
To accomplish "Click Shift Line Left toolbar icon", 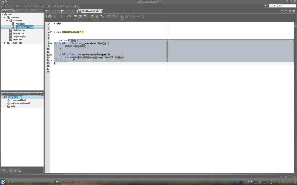I will coord(109,17).
